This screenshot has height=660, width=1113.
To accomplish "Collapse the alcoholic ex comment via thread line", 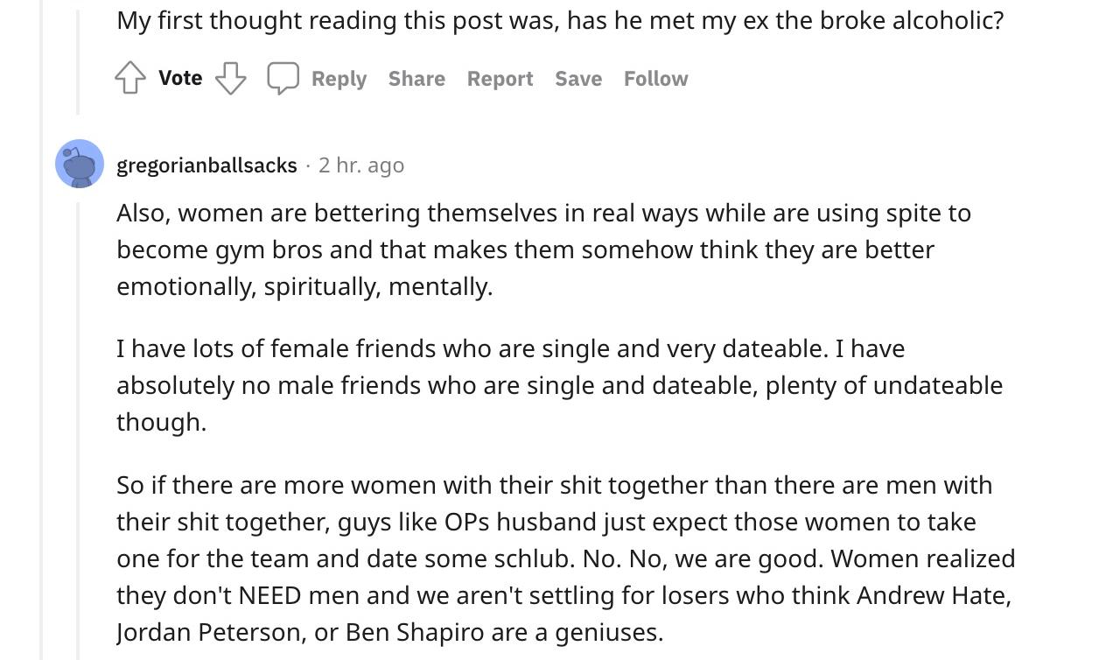I will coord(79,61).
